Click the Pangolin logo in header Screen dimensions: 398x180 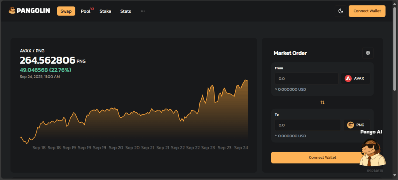pos(29,11)
